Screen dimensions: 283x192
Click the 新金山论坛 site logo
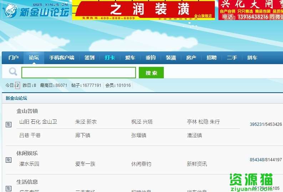[x=35, y=11]
